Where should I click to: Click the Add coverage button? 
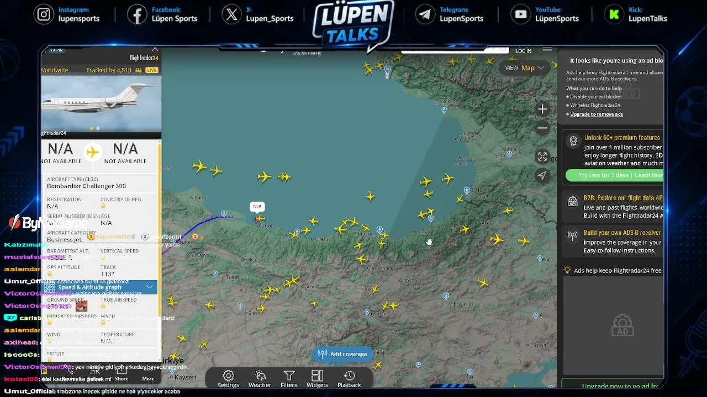click(x=343, y=354)
